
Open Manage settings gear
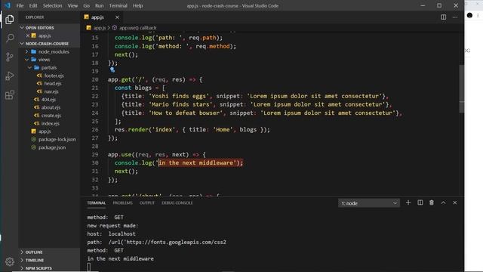pos(10,261)
